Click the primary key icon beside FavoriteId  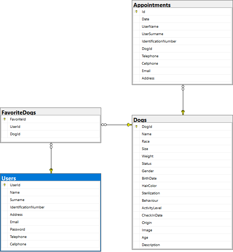tap(4, 119)
